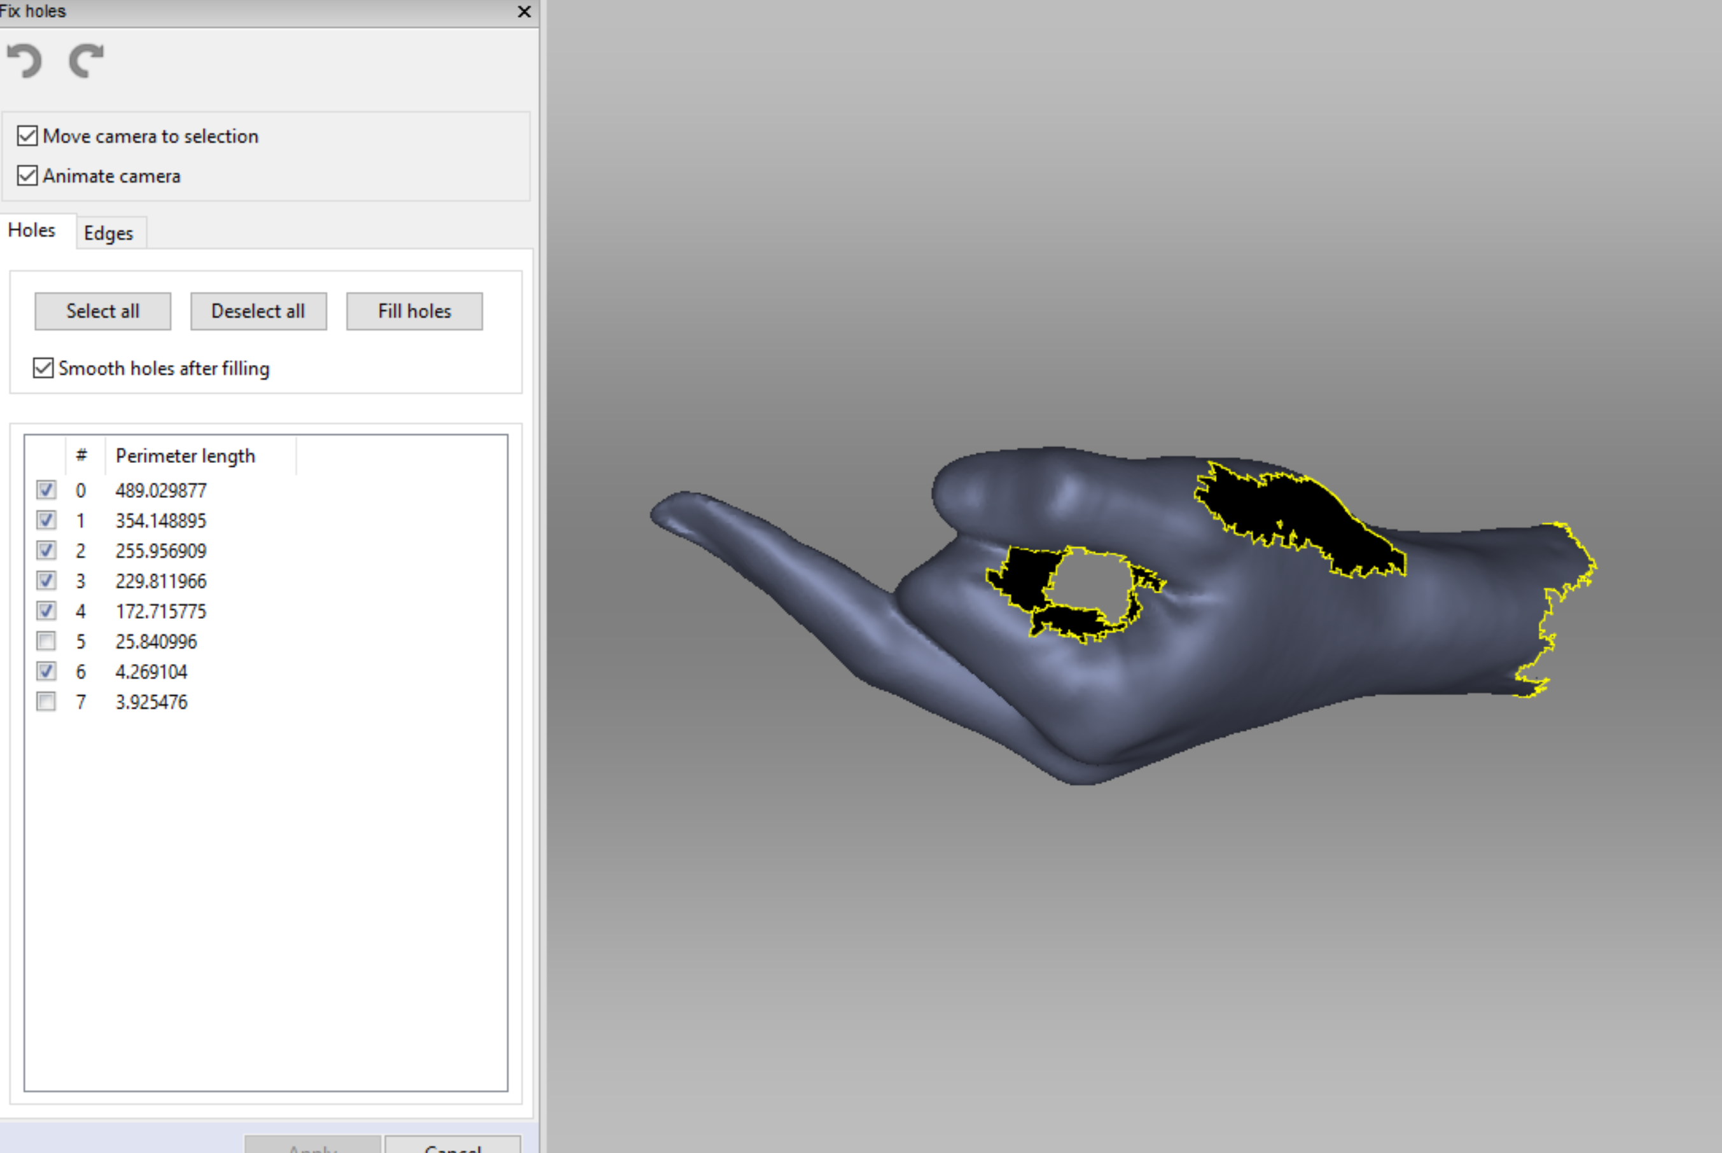
Task: Enable the checkbox for hole 7
Action: pyautogui.click(x=46, y=701)
